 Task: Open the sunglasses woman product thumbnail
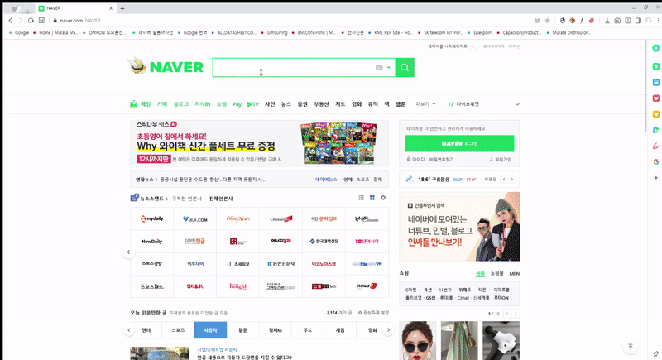[418, 341]
